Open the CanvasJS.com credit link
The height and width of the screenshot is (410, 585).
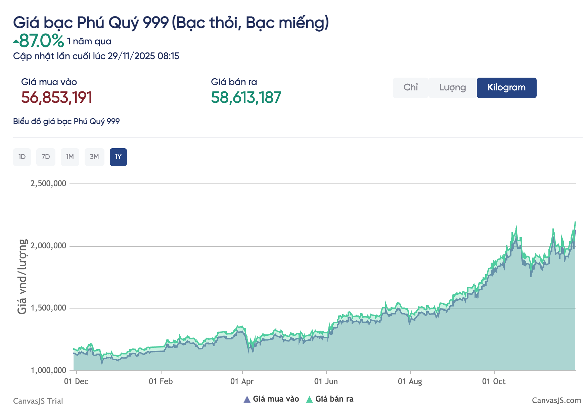coord(556,400)
